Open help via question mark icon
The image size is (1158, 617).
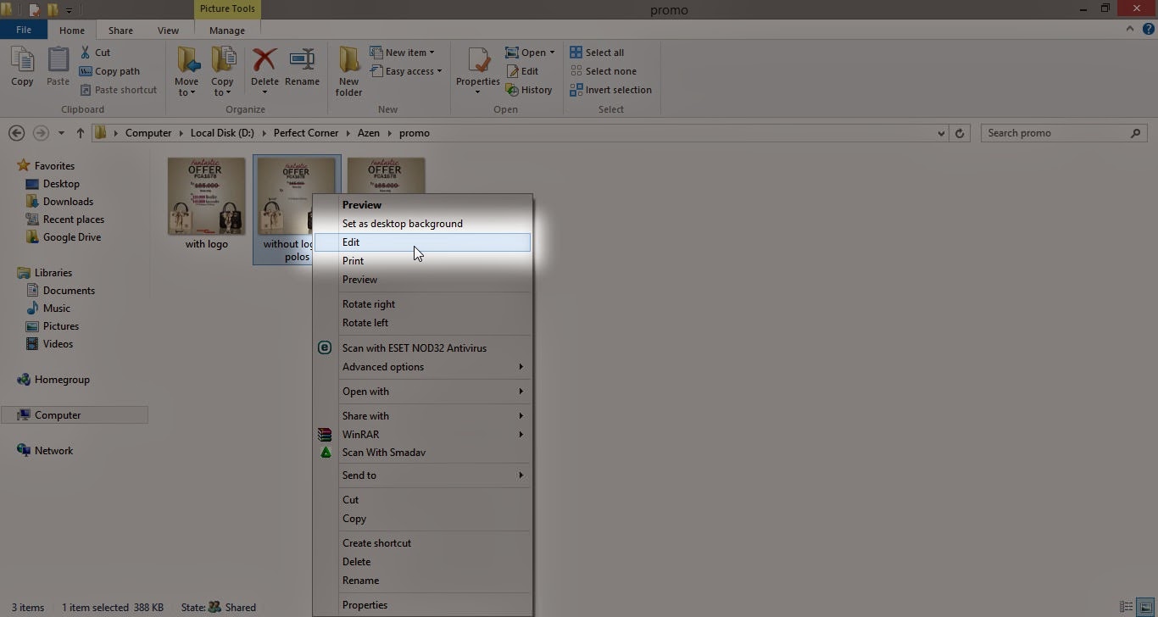(x=1148, y=30)
